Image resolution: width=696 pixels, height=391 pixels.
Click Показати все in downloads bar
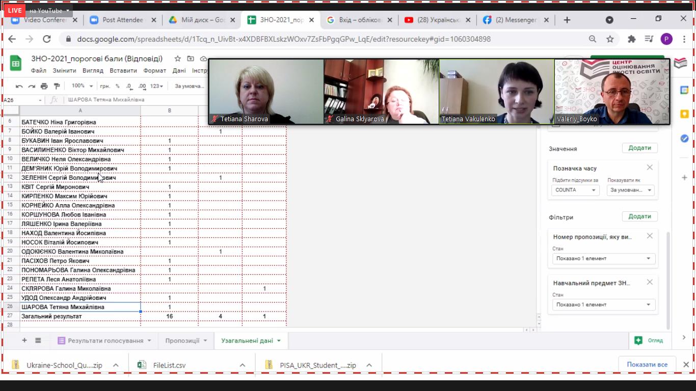[647, 365]
